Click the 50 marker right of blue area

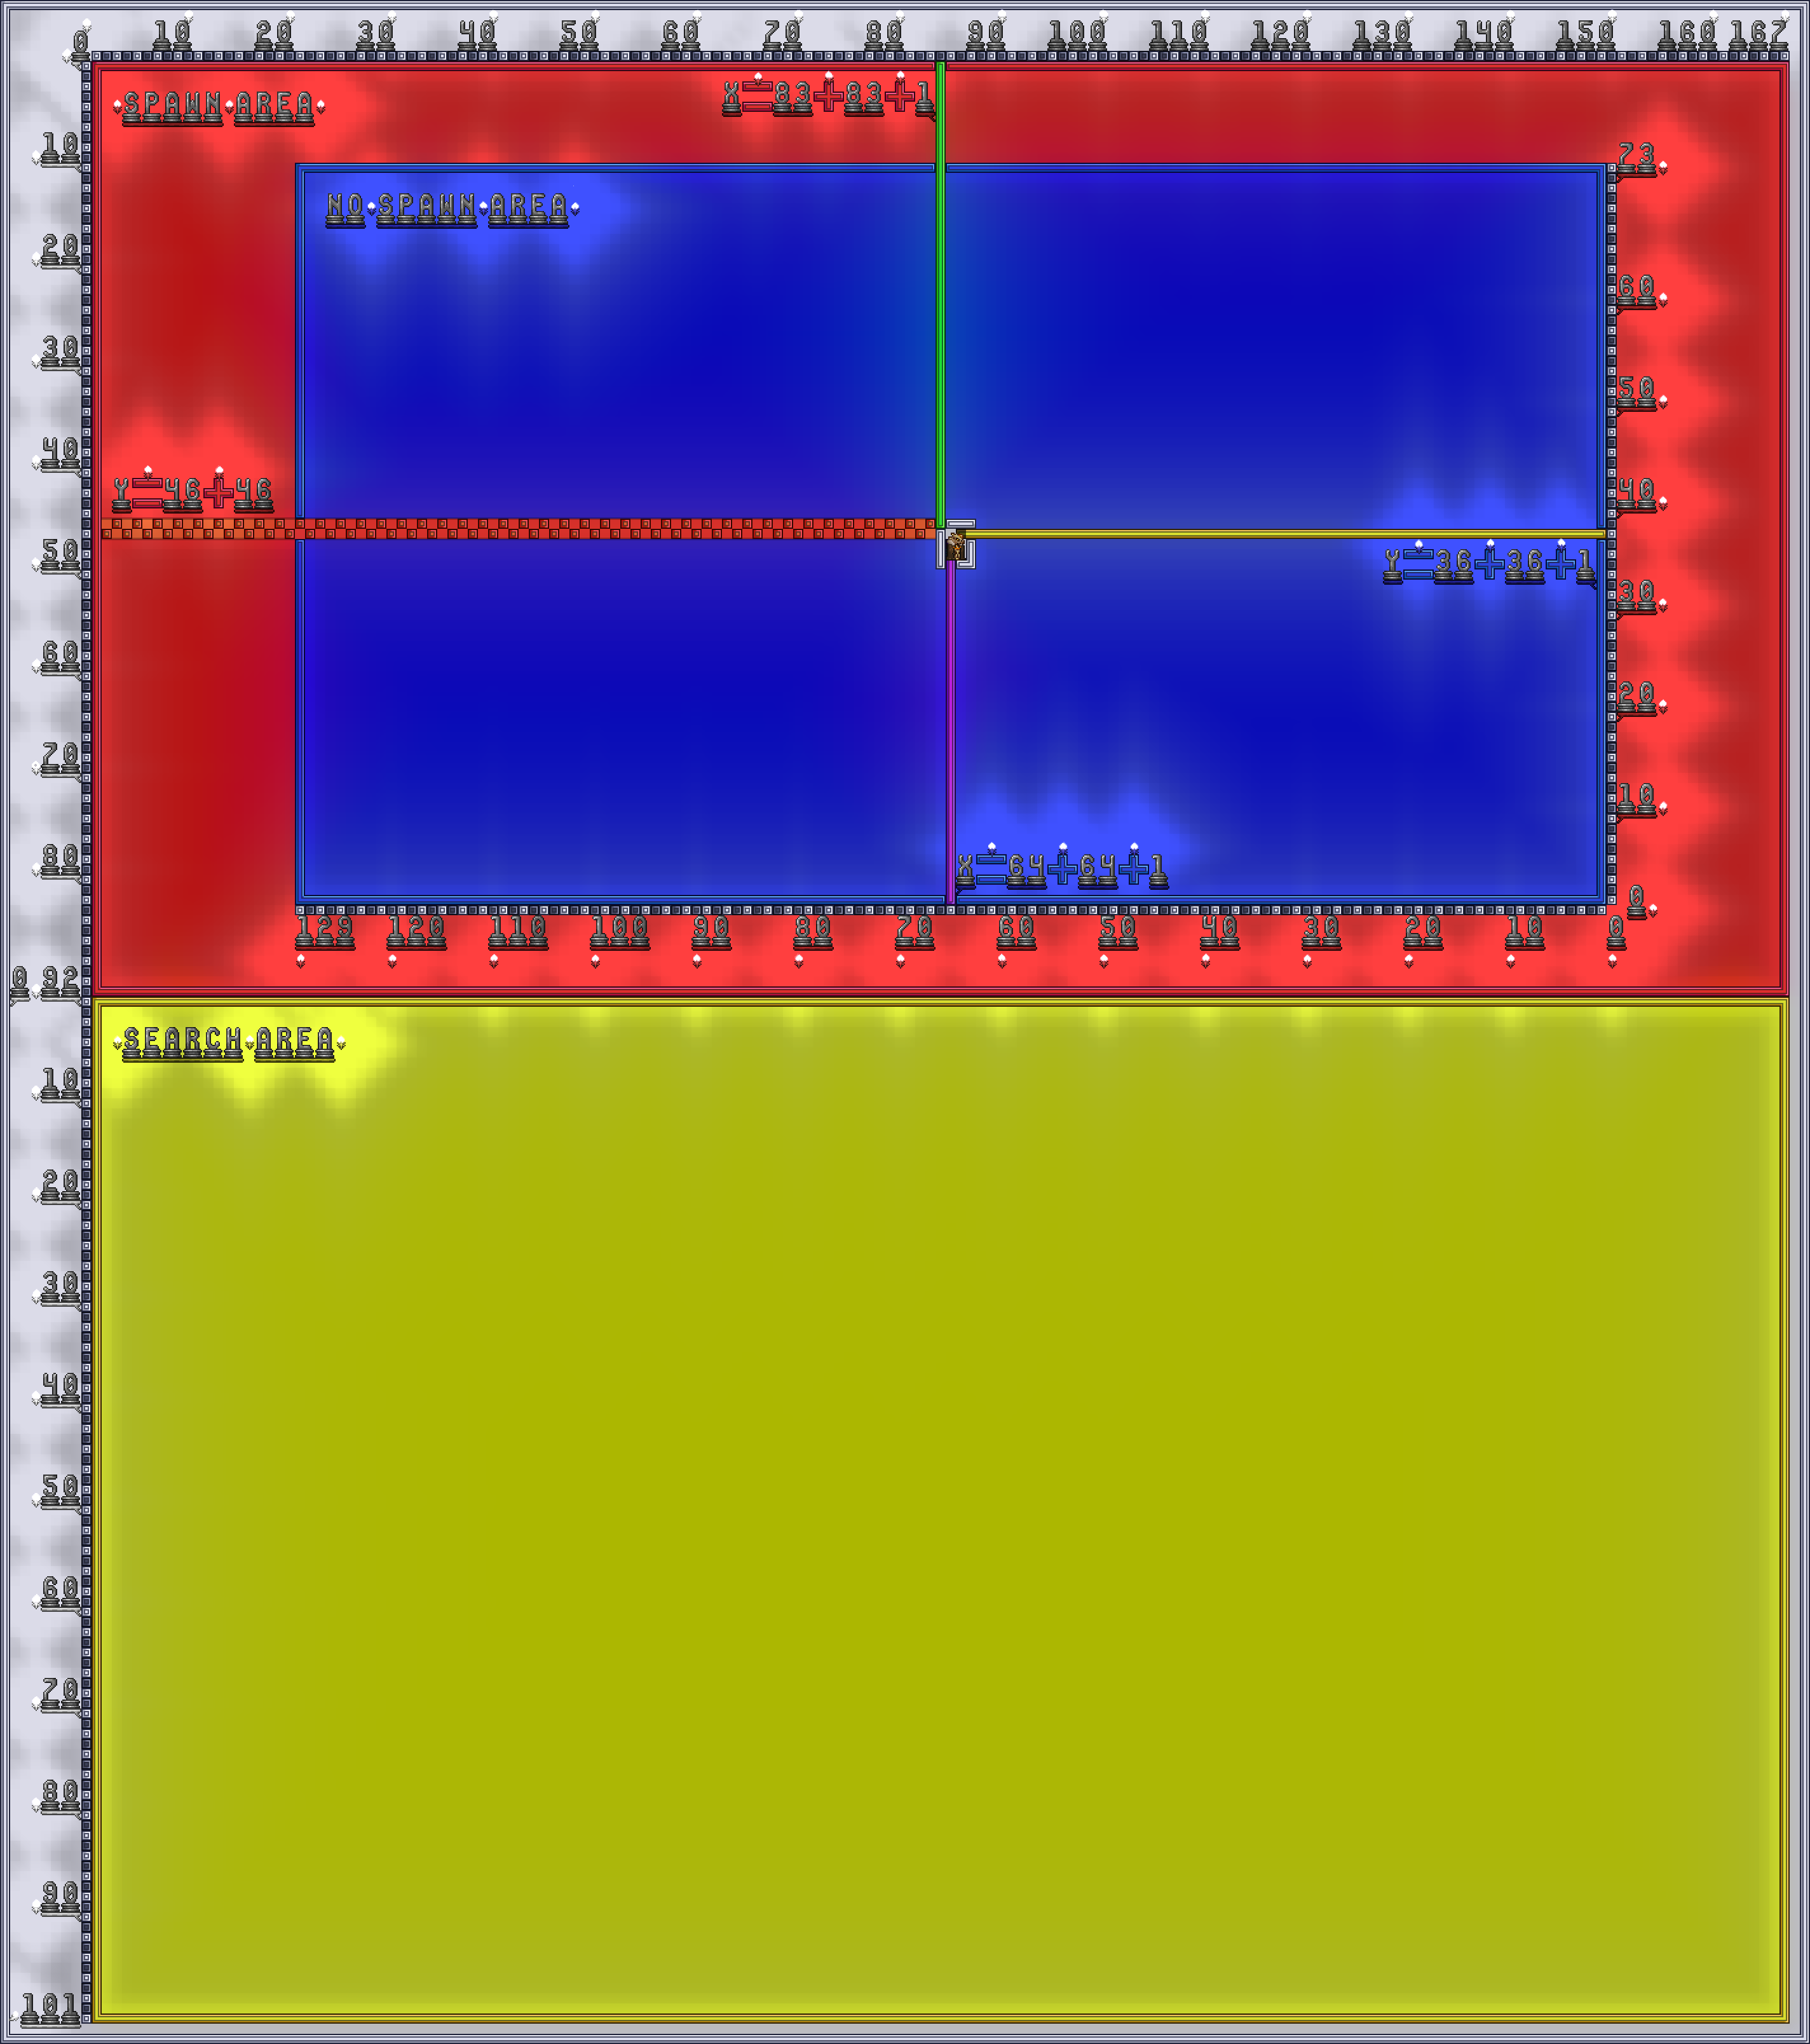pos(1636,389)
